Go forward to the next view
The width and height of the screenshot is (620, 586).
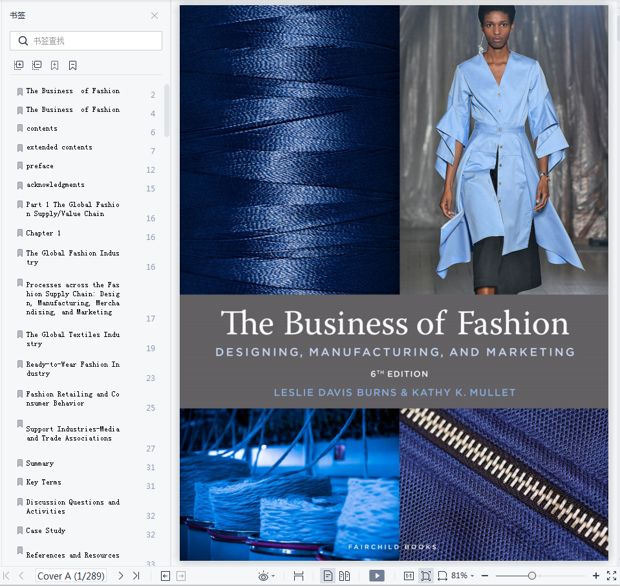[181, 576]
